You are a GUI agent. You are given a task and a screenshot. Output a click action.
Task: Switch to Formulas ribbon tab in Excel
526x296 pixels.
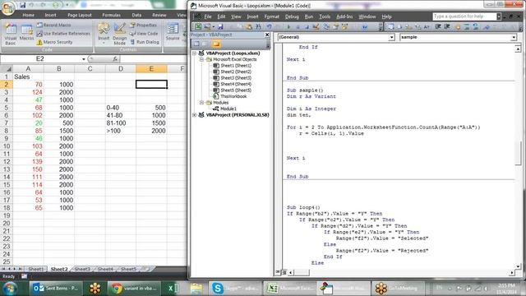(x=112, y=15)
